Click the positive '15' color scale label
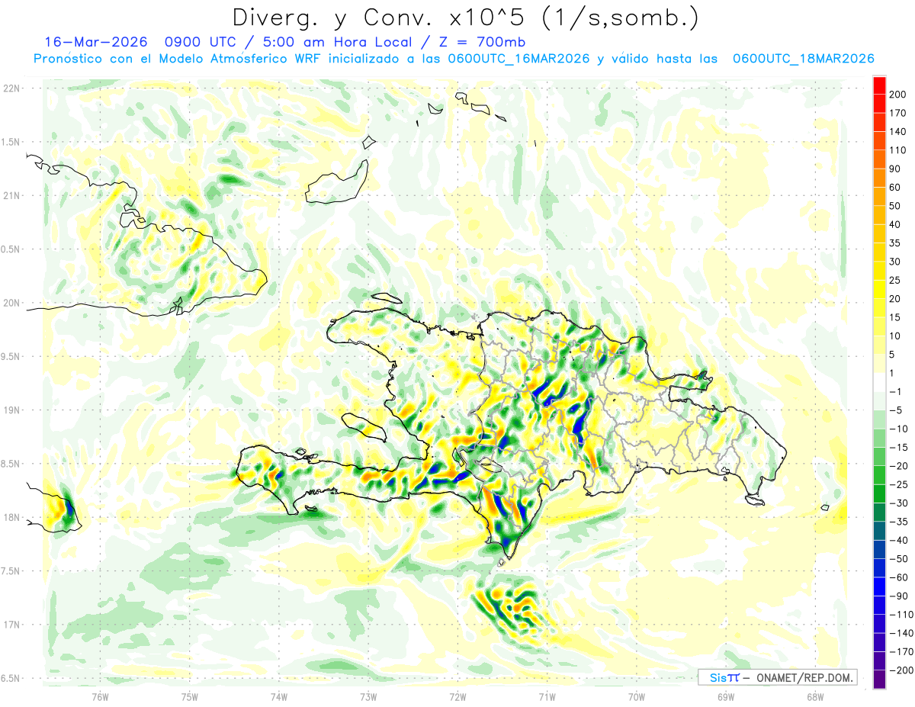The height and width of the screenshot is (707, 915). (x=895, y=317)
